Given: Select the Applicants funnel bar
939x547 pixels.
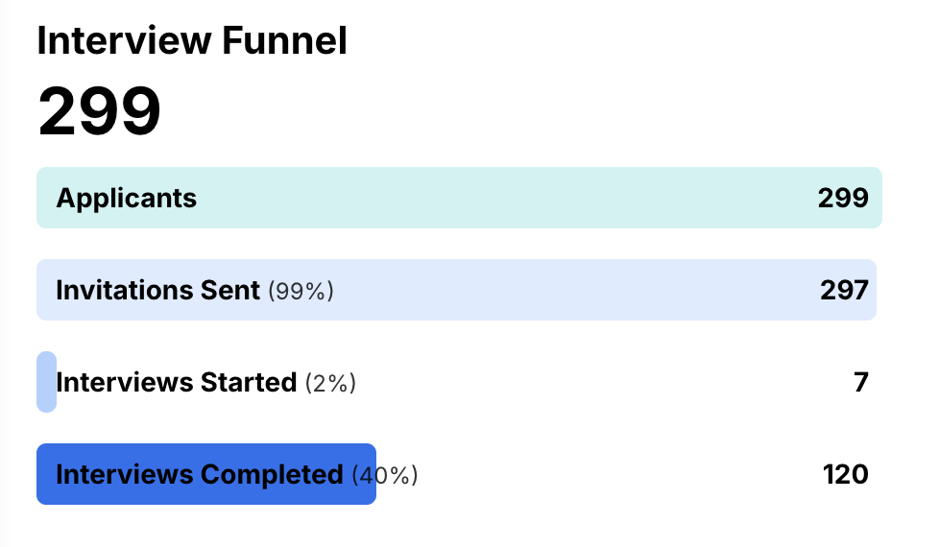Looking at the screenshot, I should 459,198.
